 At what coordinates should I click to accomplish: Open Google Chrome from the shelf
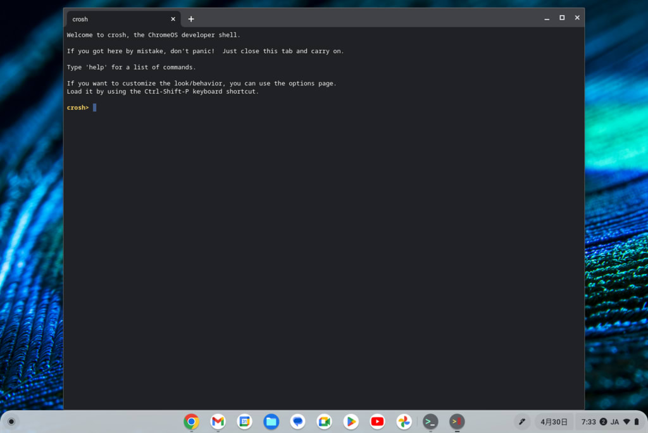click(x=191, y=422)
